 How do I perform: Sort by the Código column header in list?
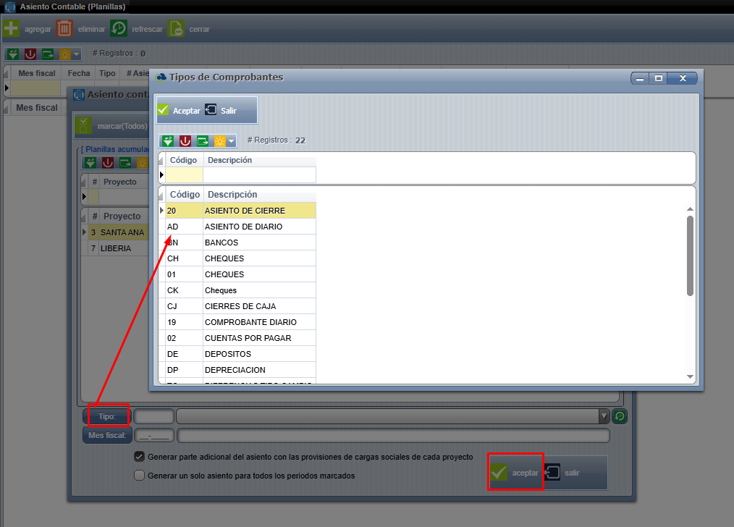185,194
